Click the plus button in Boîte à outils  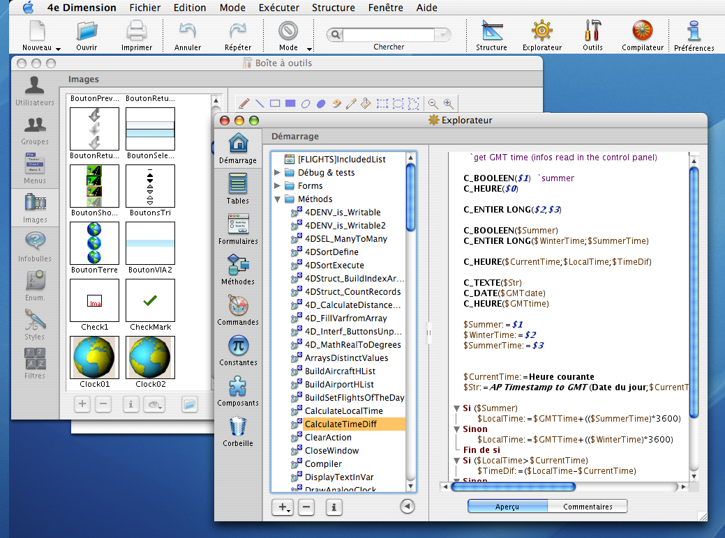coord(82,404)
